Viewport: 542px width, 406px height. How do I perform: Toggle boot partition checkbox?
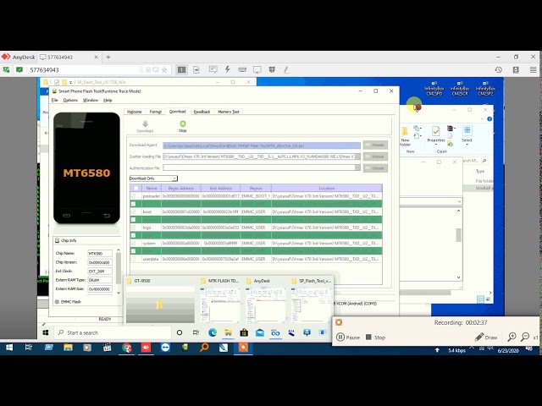(x=133, y=211)
